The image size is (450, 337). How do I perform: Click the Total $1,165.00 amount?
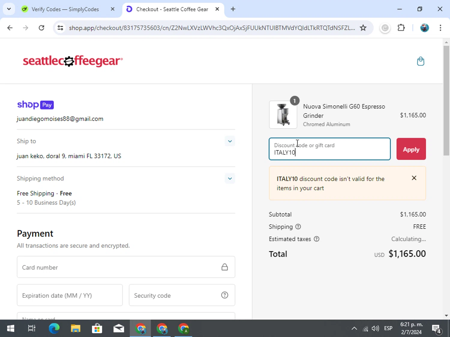(407, 254)
